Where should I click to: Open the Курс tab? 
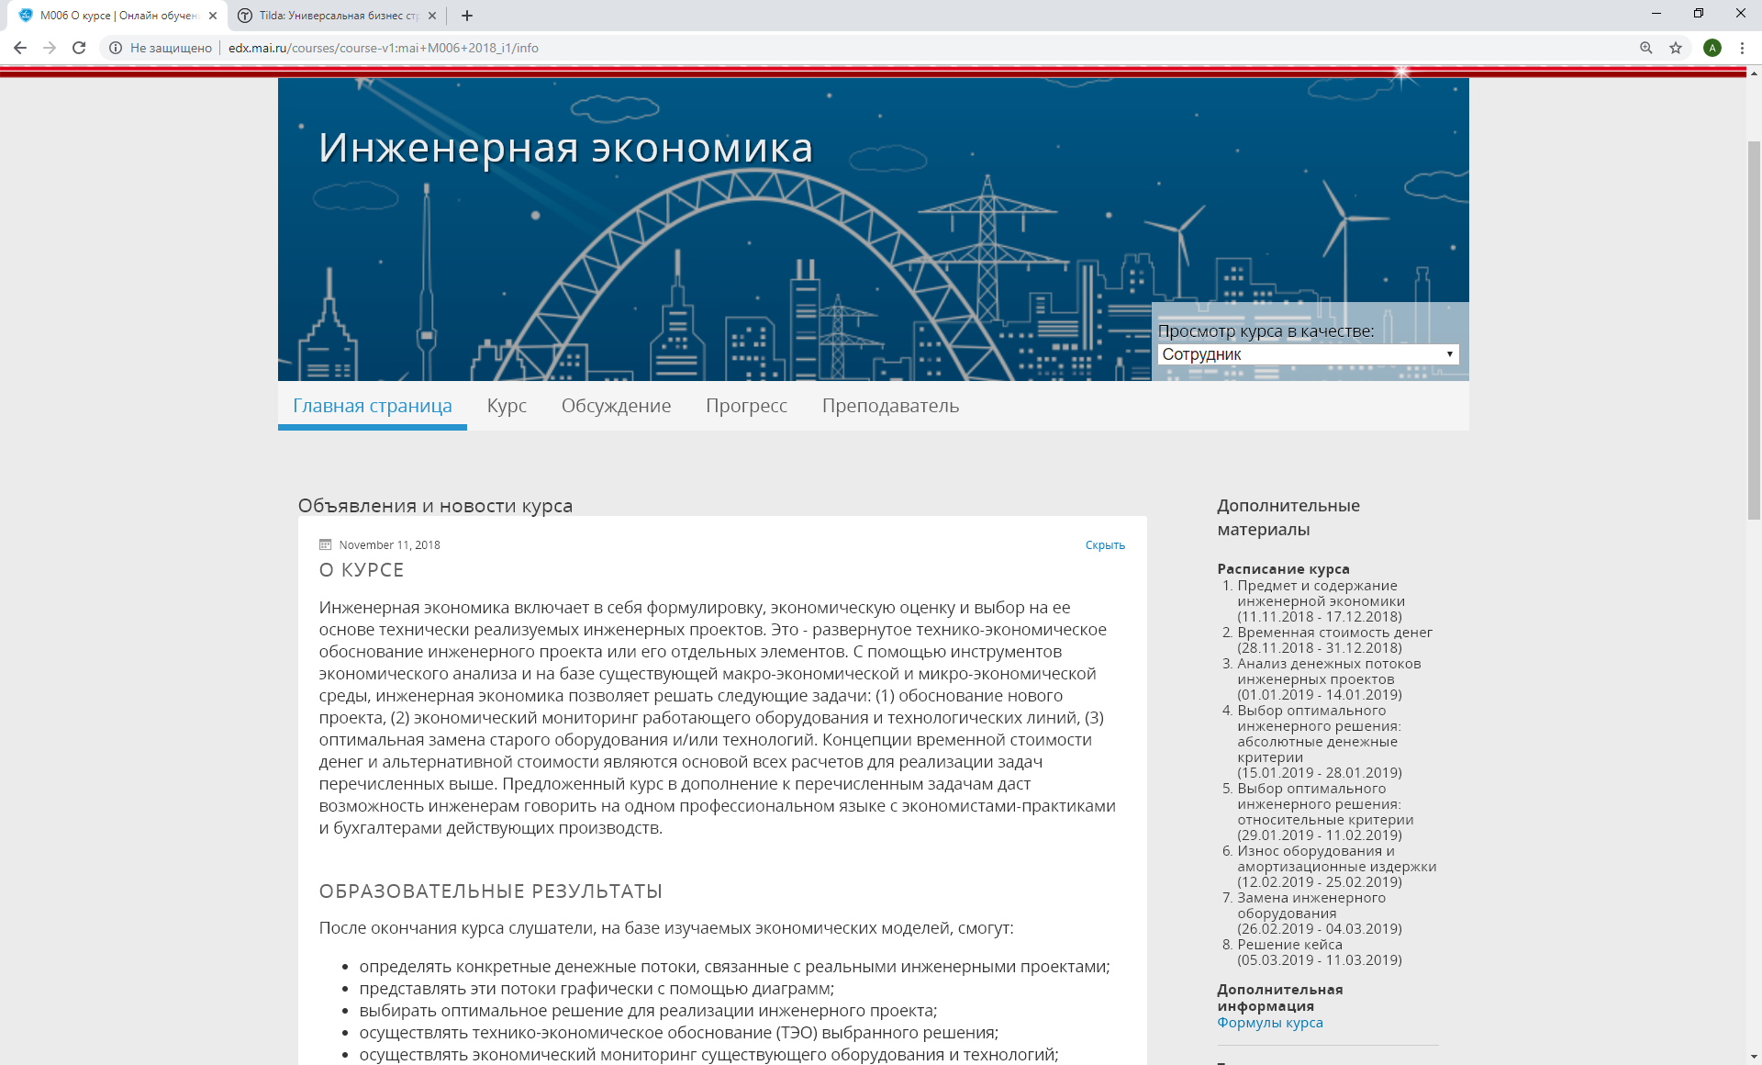click(507, 406)
